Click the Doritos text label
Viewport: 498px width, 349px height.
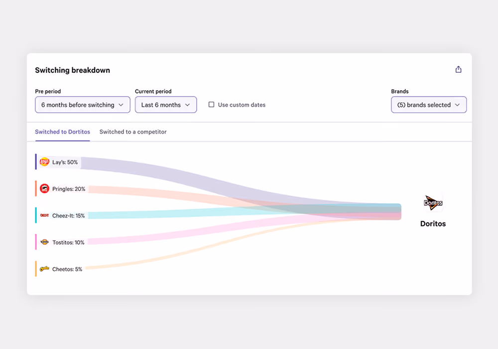pyautogui.click(x=433, y=223)
